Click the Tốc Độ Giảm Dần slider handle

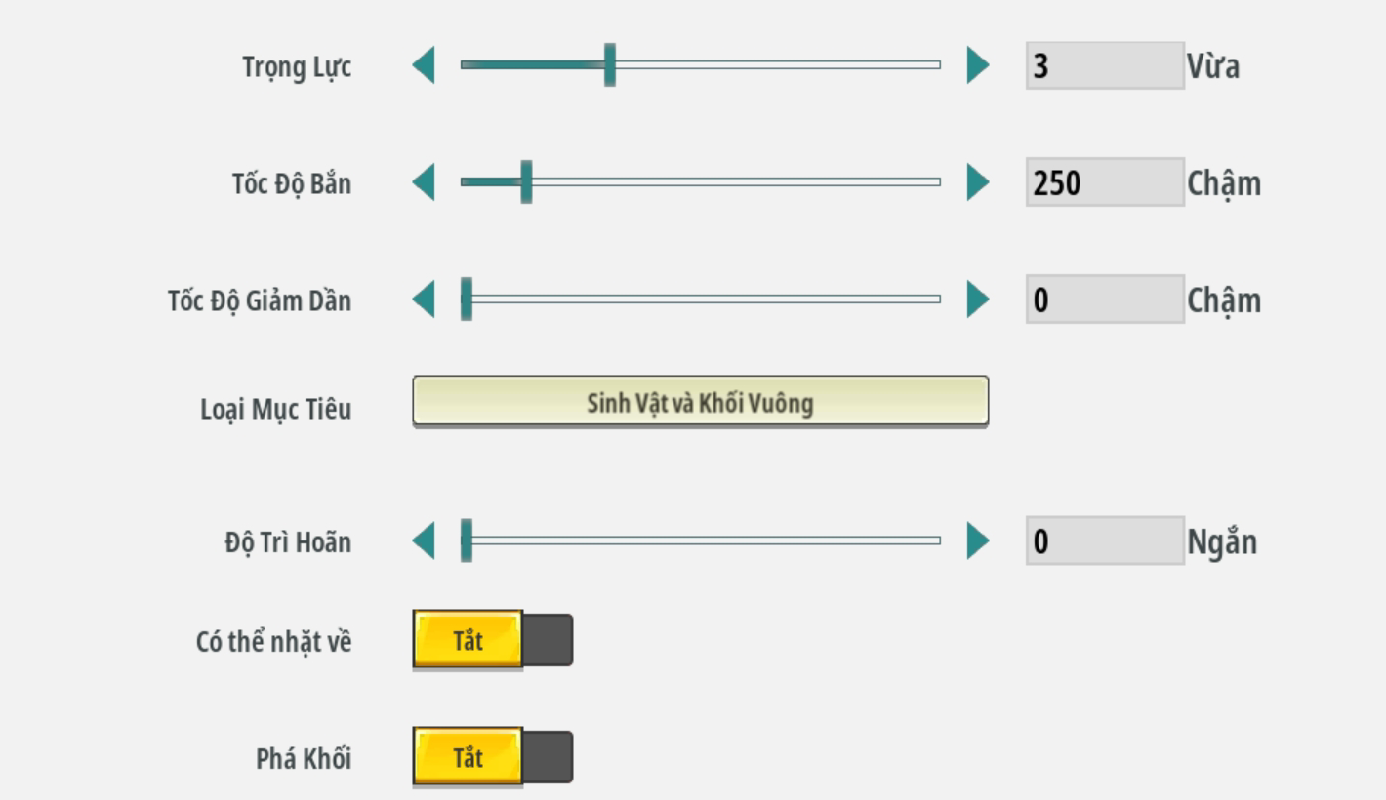tap(467, 300)
